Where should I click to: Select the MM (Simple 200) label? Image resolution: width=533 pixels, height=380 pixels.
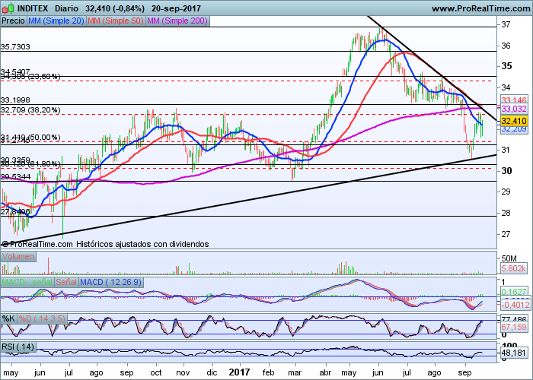pyautogui.click(x=177, y=21)
